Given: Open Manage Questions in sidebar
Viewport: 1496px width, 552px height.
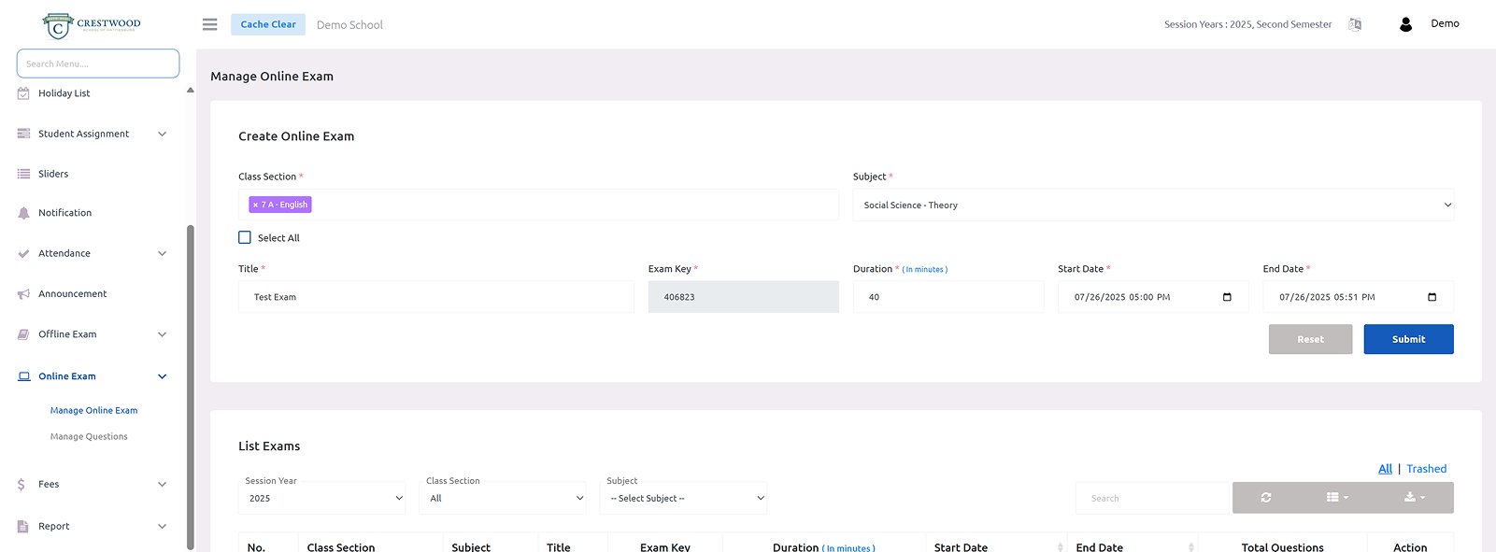Looking at the screenshot, I should pyautogui.click(x=89, y=437).
